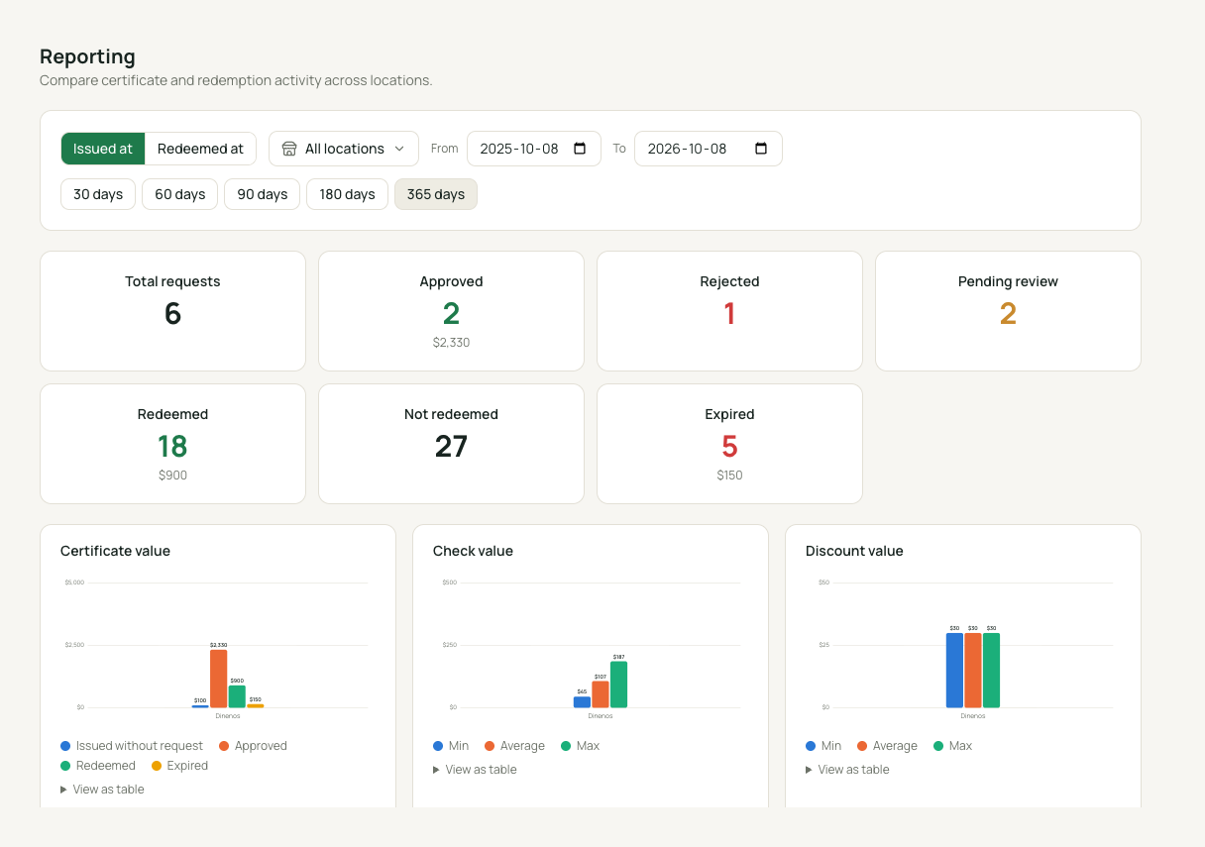Click the green $187 Max bar
The height and width of the screenshot is (847, 1205).
click(x=618, y=685)
